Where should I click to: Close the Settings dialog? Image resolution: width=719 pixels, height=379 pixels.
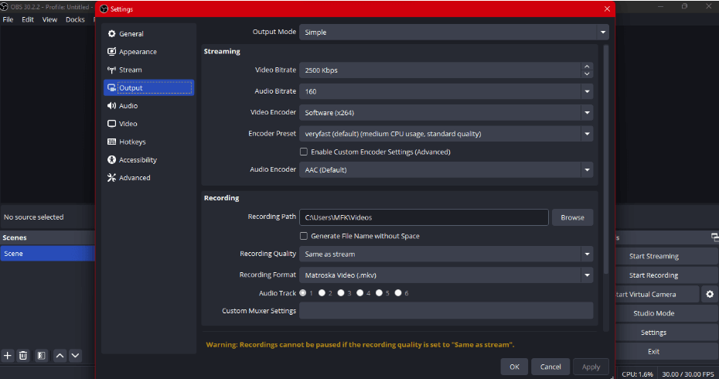[x=607, y=9]
